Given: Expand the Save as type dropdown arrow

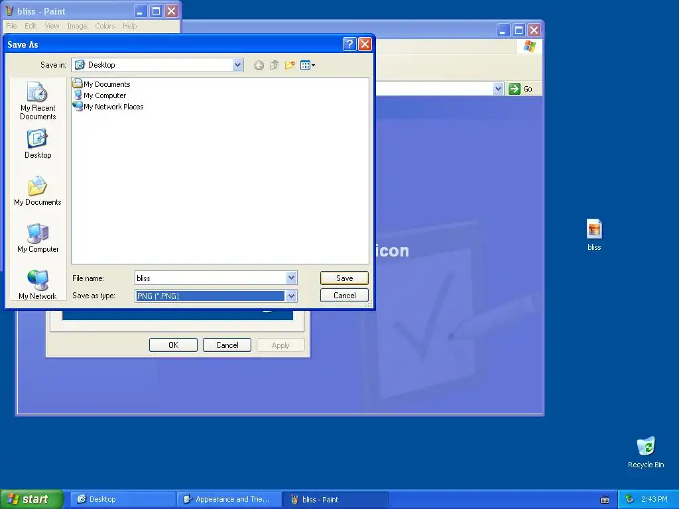Looking at the screenshot, I should 292,296.
